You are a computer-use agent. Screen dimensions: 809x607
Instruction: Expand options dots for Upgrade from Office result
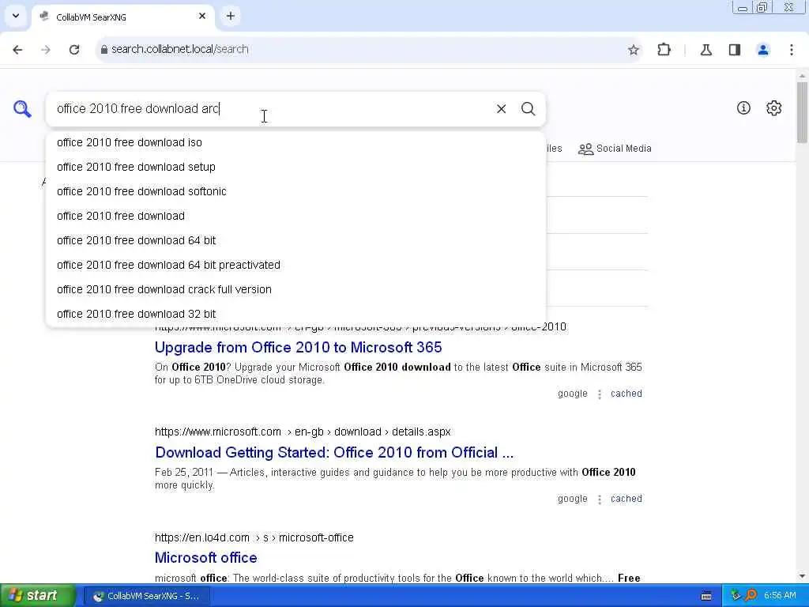point(600,394)
